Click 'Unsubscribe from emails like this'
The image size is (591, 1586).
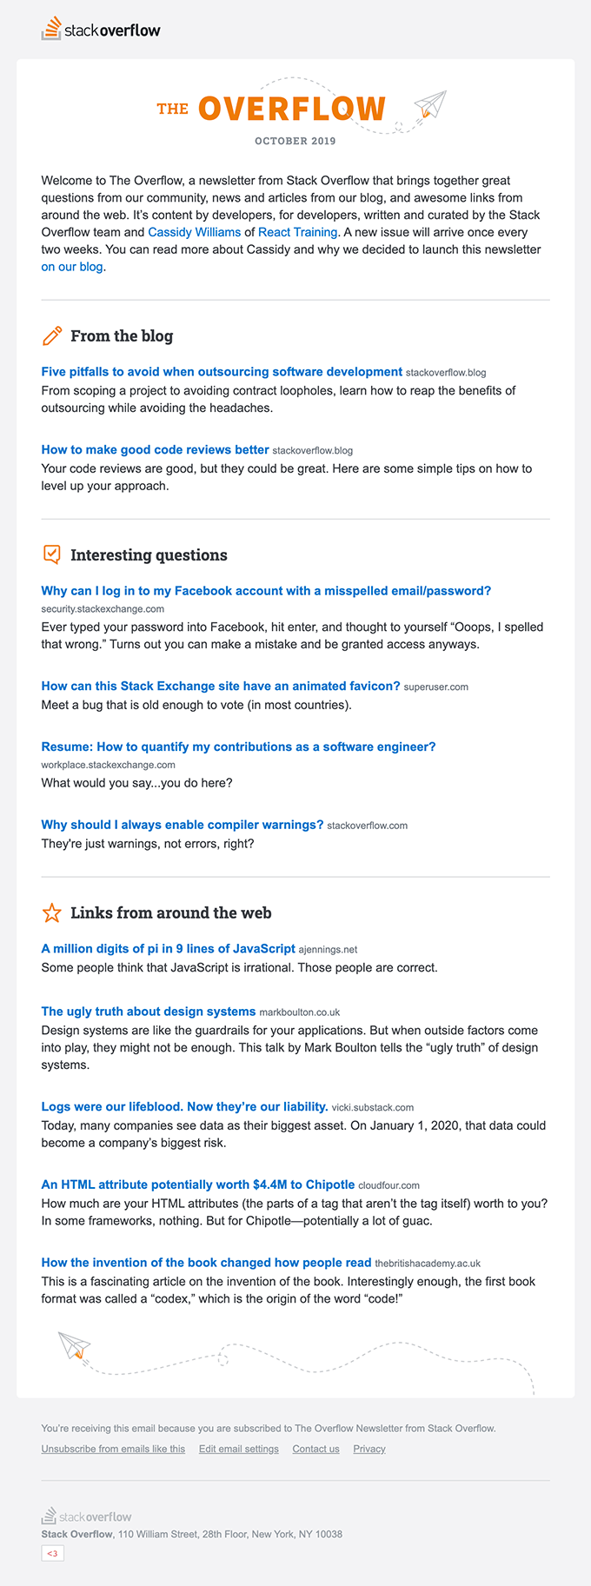tap(113, 1449)
